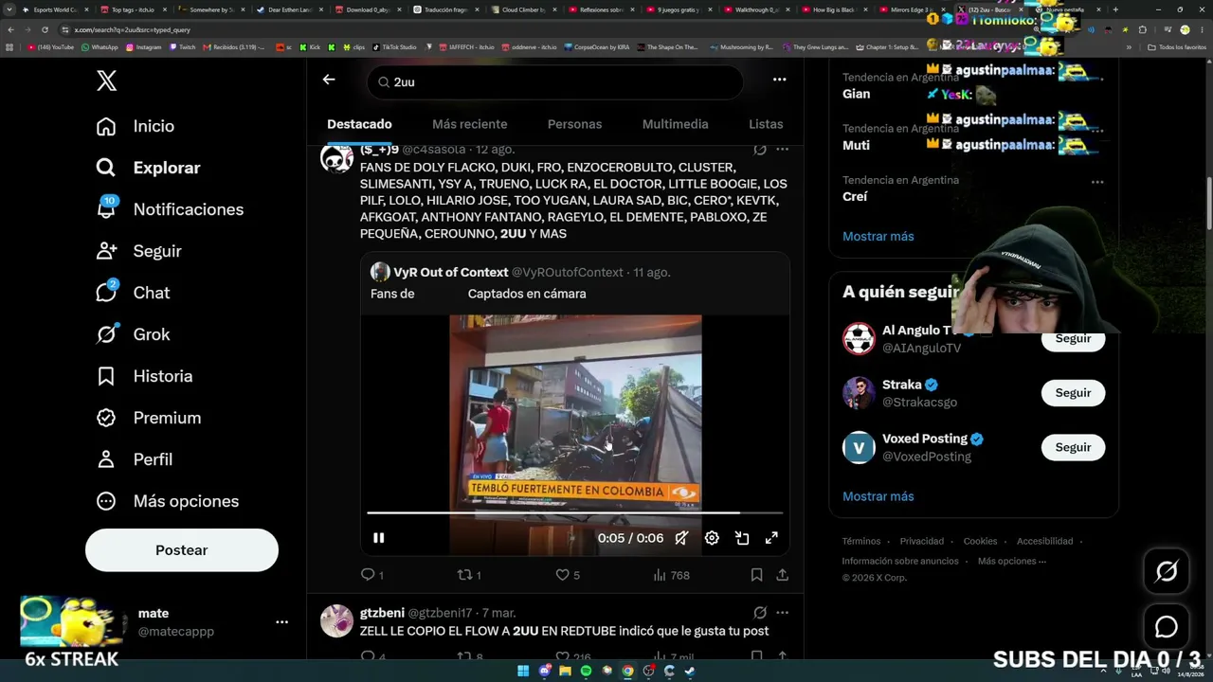Open more options on c4sasola's post
1213x682 pixels.
point(783,150)
